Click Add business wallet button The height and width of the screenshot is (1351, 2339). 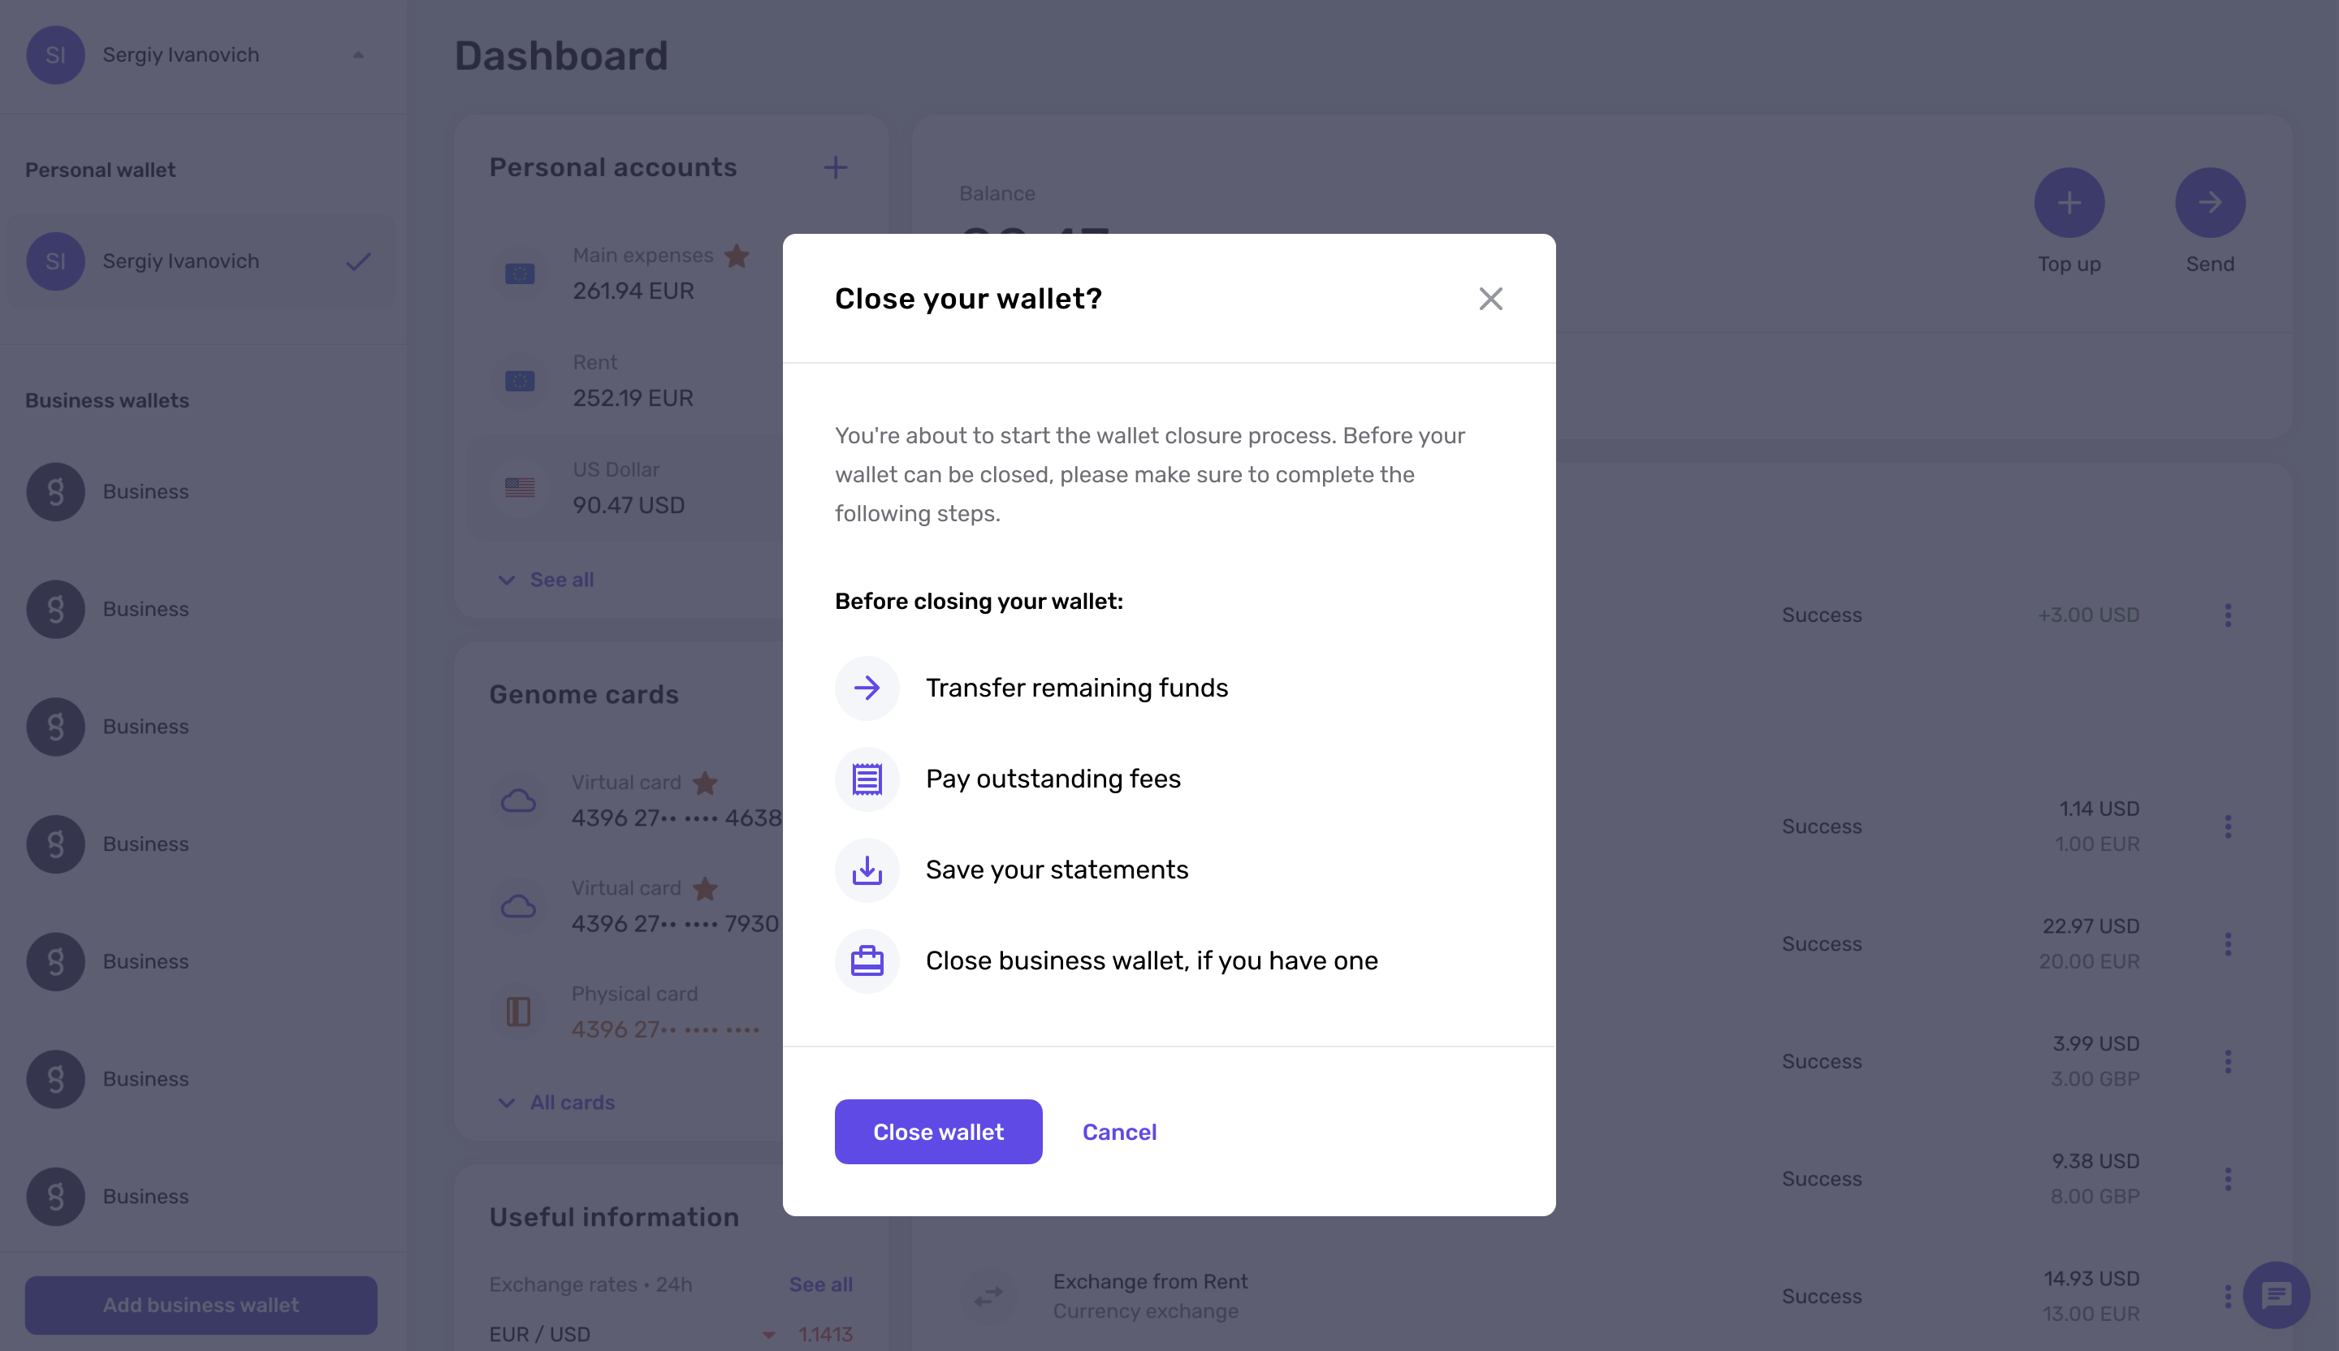click(201, 1305)
